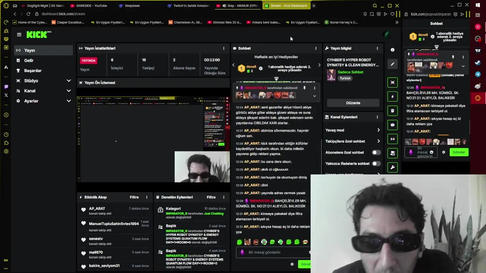This screenshot has width=486, height=273.
Task: Open Etkinlik Akışı three-dot menu
Action: pyautogui.click(x=147, y=197)
